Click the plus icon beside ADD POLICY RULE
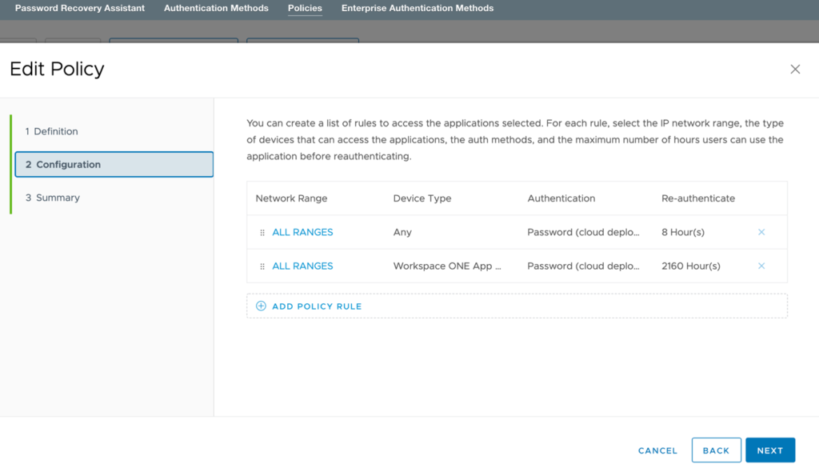 click(261, 306)
